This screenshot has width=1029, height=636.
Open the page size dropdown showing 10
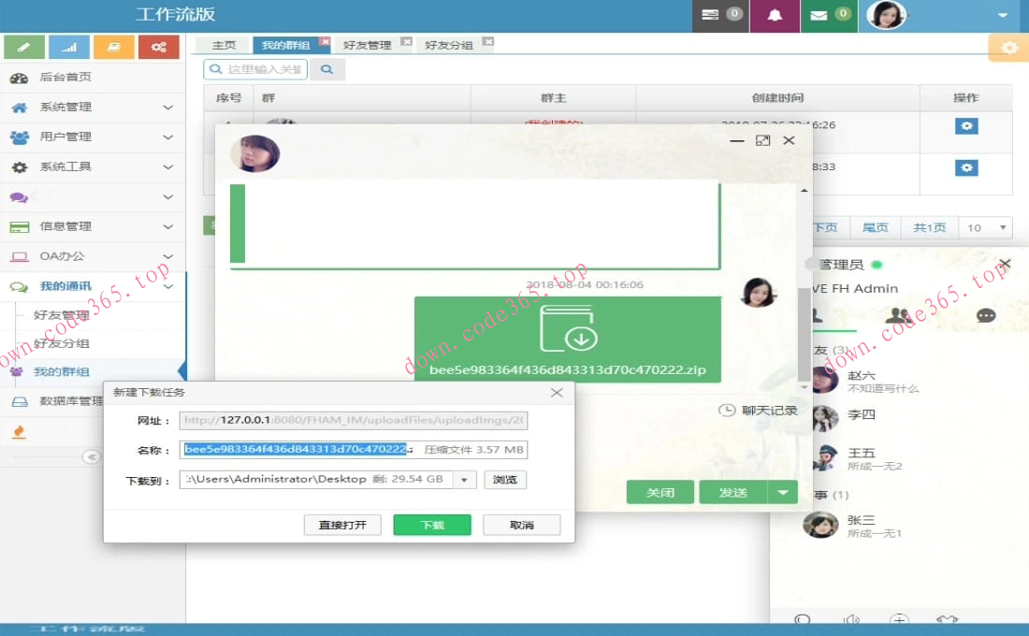click(988, 227)
